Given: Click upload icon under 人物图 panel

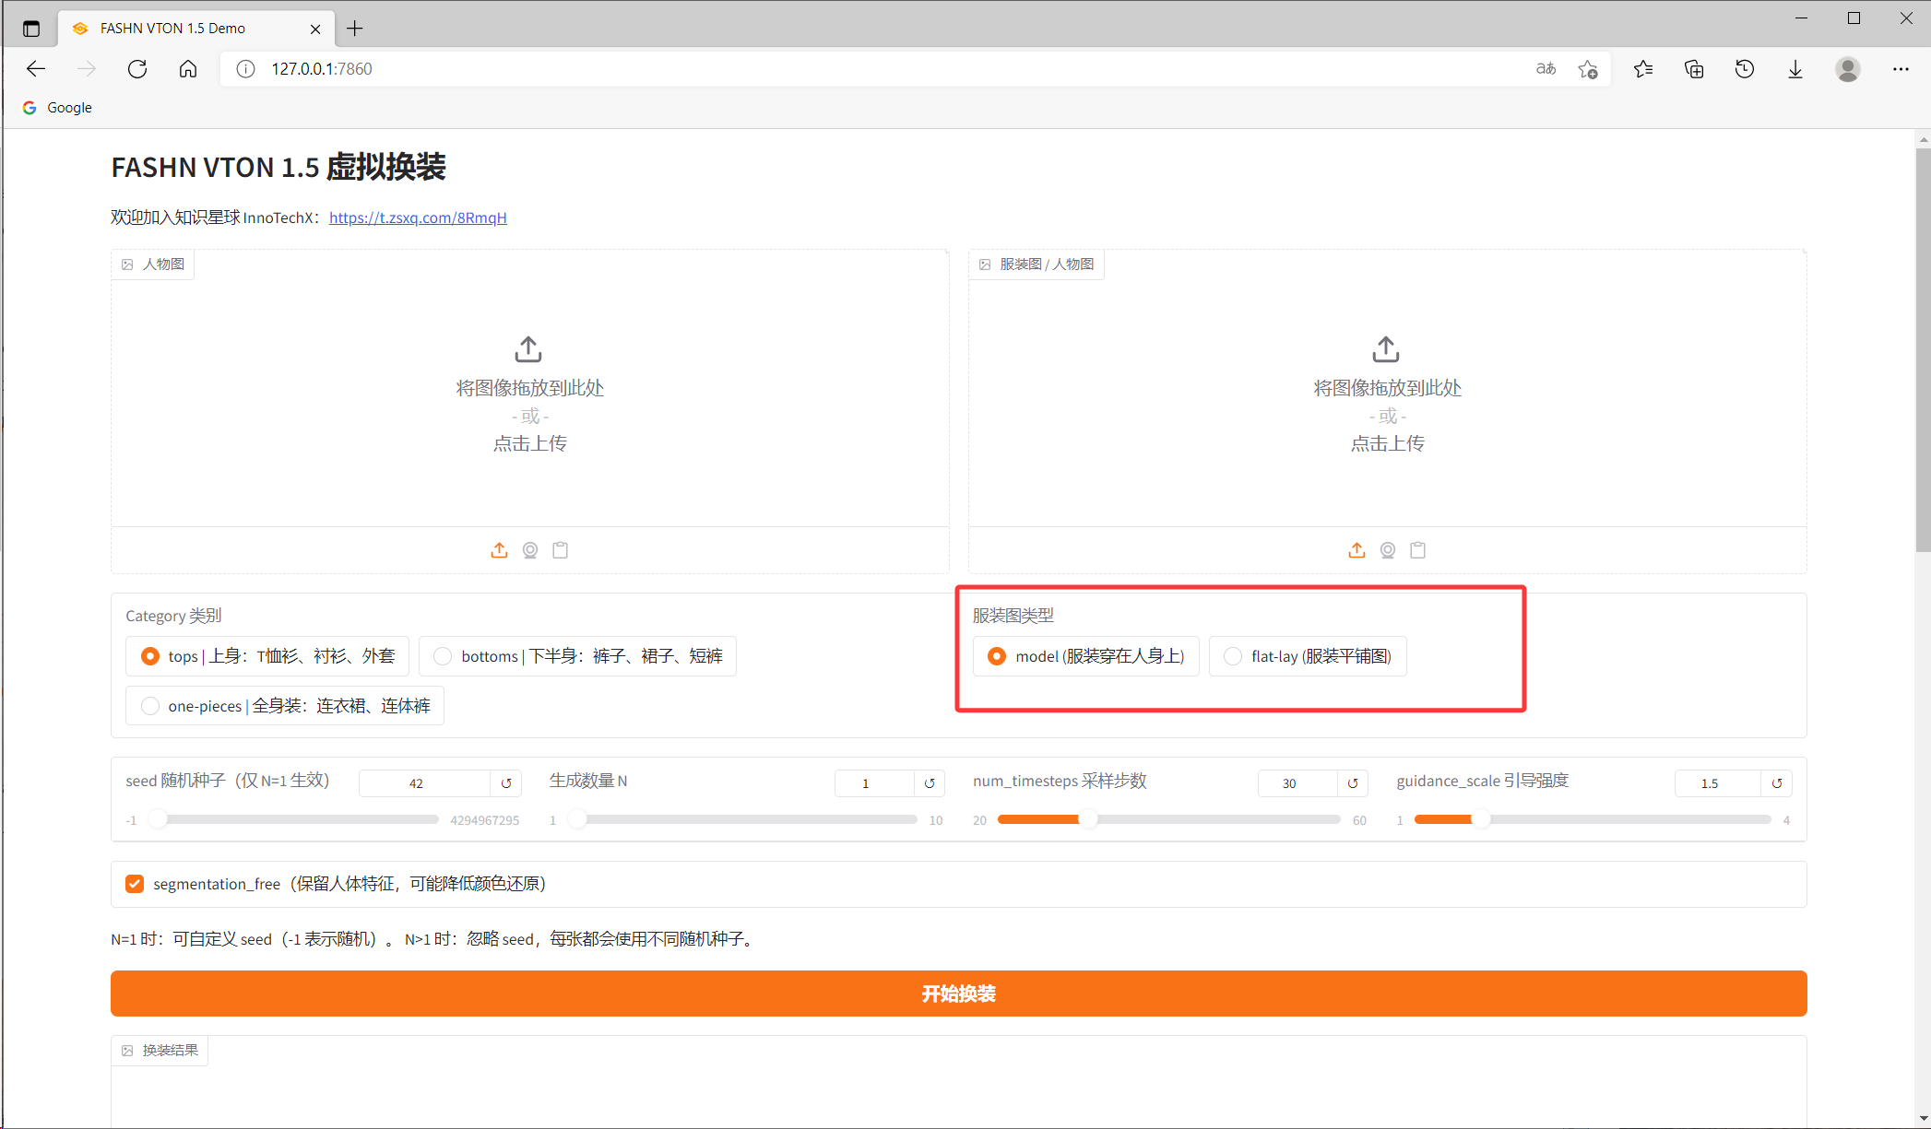Looking at the screenshot, I should (x=499, y=550).
